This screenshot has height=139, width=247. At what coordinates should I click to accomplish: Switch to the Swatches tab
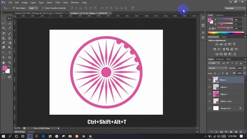(x=219, y=15)
